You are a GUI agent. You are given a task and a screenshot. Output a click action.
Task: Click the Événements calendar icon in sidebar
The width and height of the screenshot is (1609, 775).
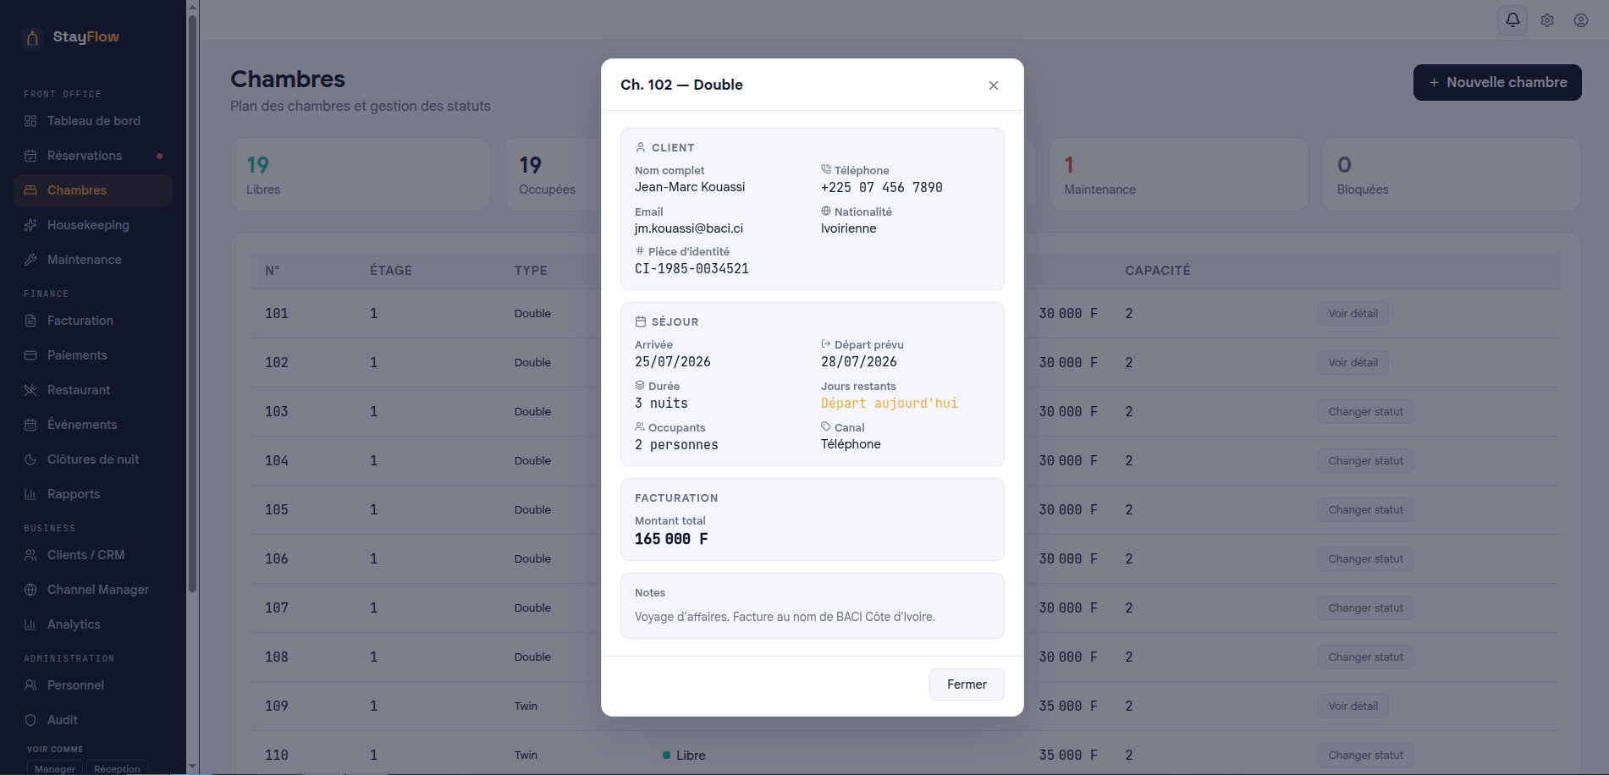[x=30, y=425]
